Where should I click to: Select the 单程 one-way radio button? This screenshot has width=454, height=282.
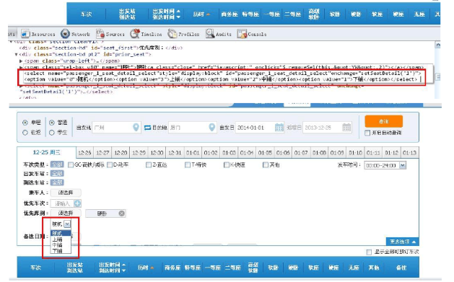[x=25, y=123]
